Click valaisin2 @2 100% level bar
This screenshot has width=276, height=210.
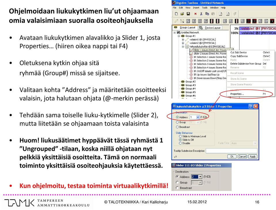click(258, 33)
